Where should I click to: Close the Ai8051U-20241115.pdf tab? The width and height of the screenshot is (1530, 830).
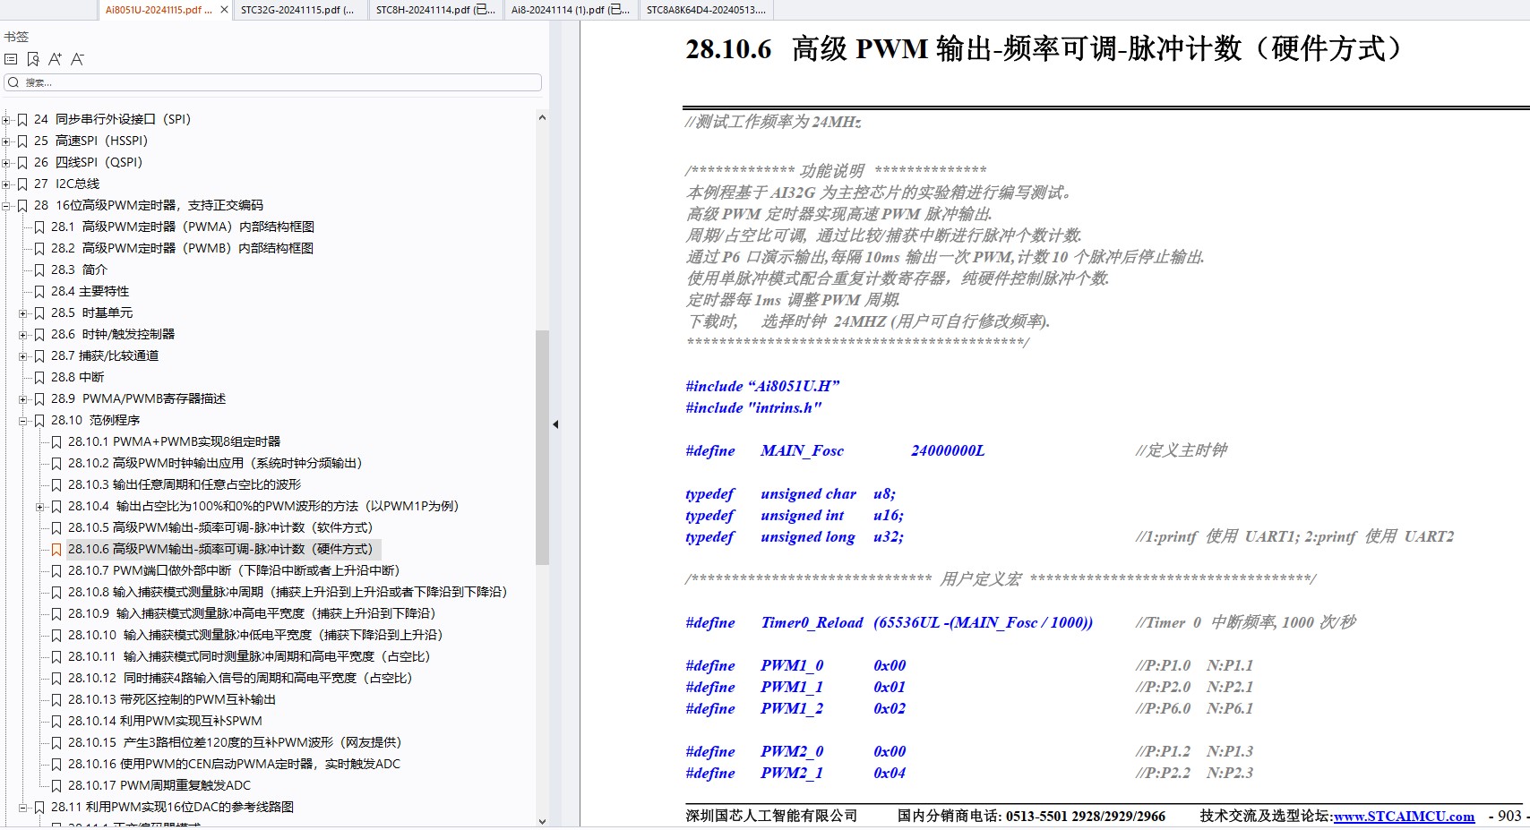[224, 10]
